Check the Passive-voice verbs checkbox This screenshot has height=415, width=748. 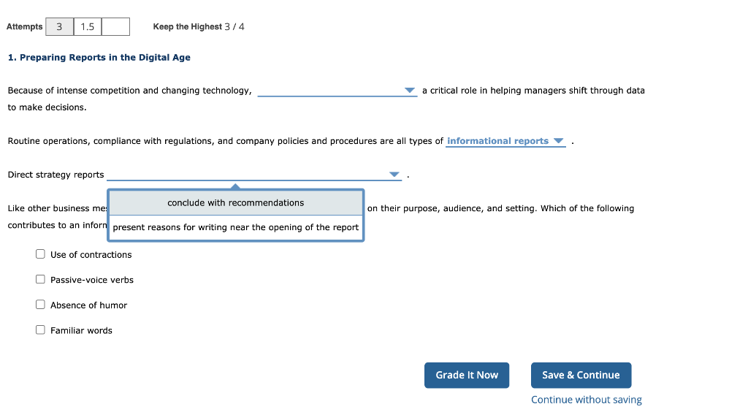(x=41, y=280)
